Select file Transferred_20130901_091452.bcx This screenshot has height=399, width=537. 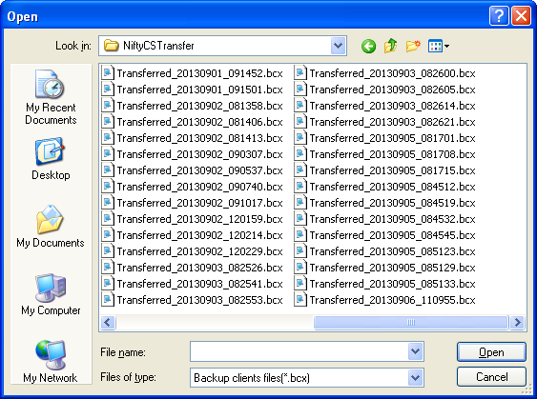tap(193, 73)
